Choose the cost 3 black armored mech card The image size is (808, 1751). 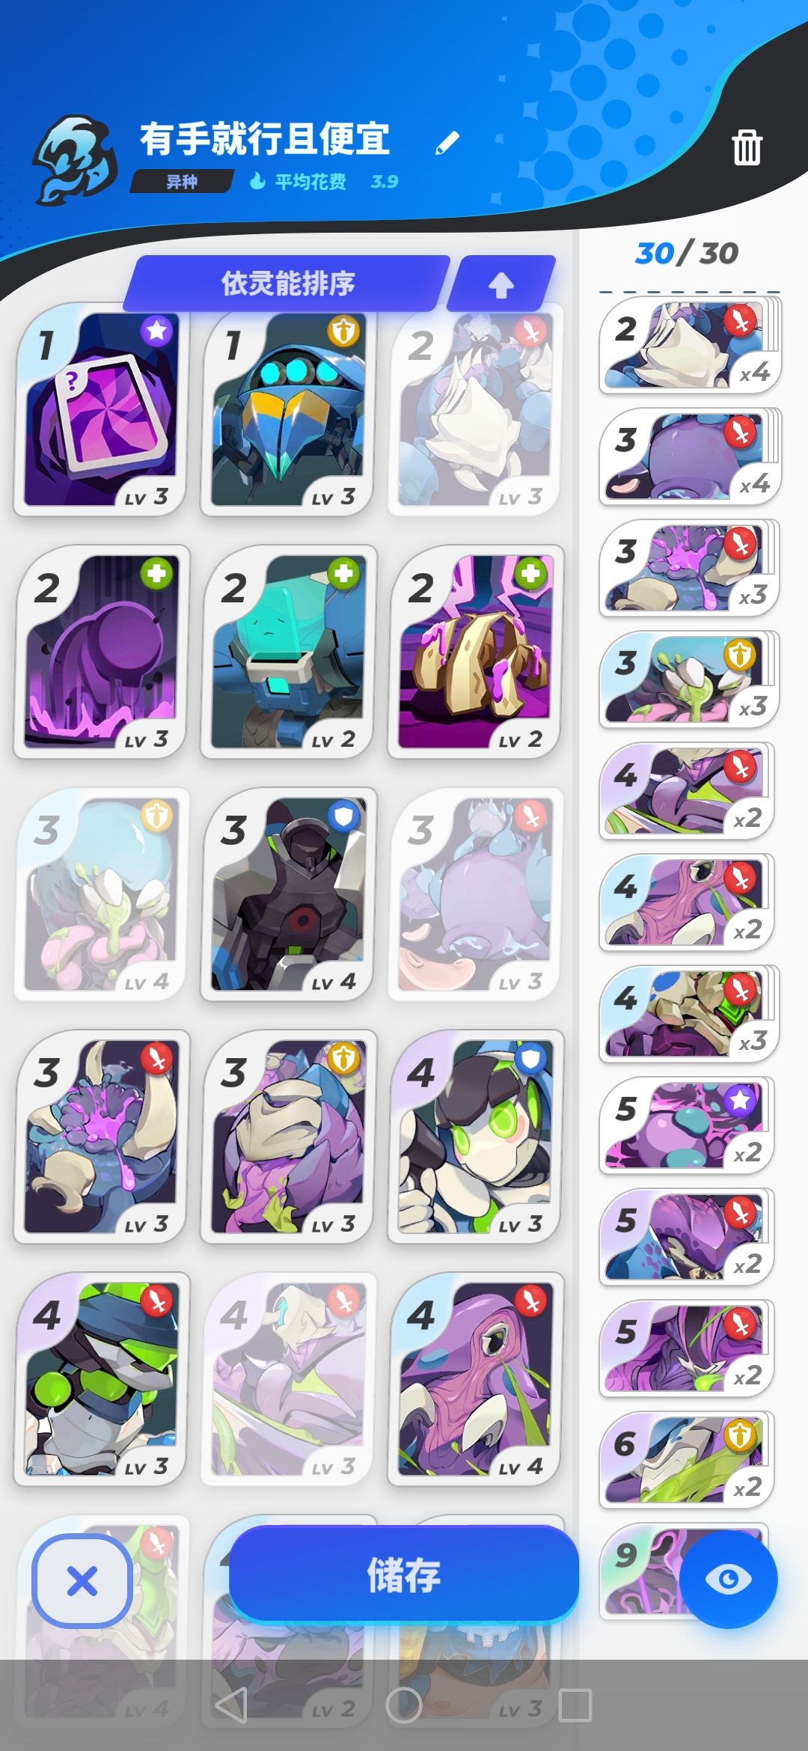287,894
